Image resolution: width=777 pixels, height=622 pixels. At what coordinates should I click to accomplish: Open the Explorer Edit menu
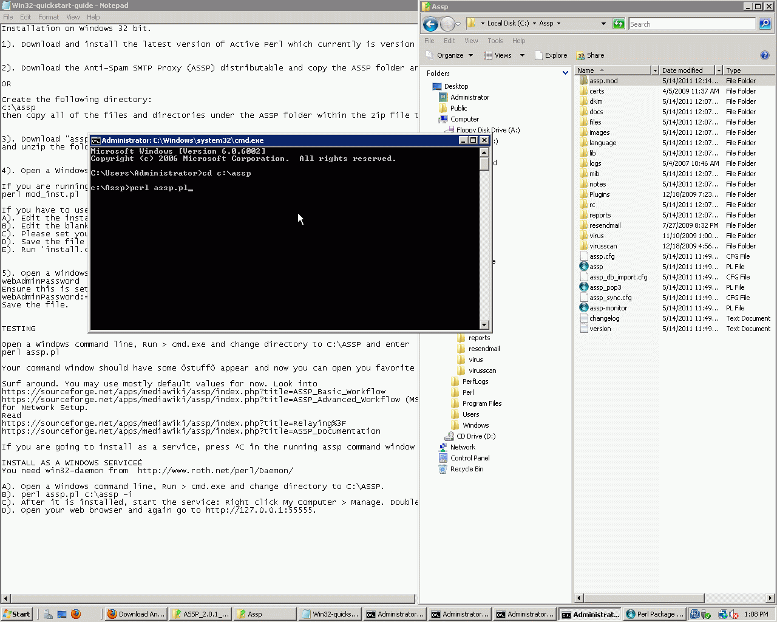point(449,41)
